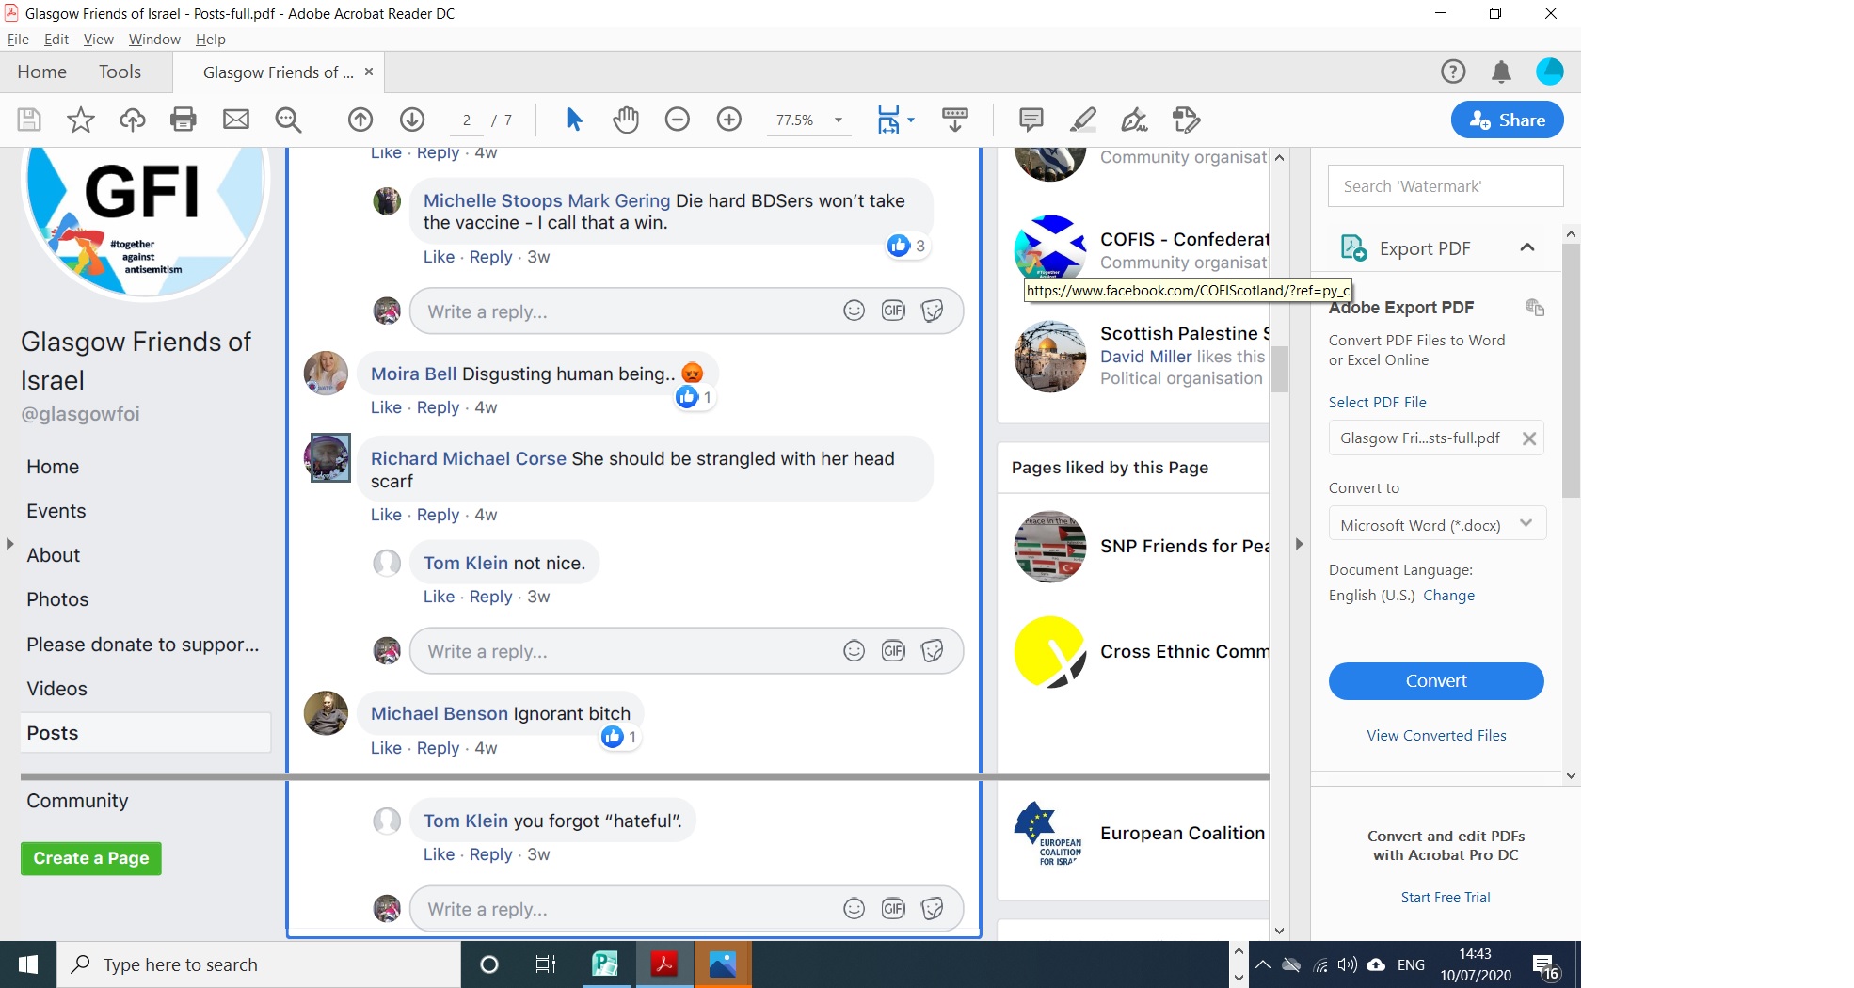Show hidden system tray icons chevron
Image resolution: width=1854 pixels, height=988 pixels.
(1263, 964)
